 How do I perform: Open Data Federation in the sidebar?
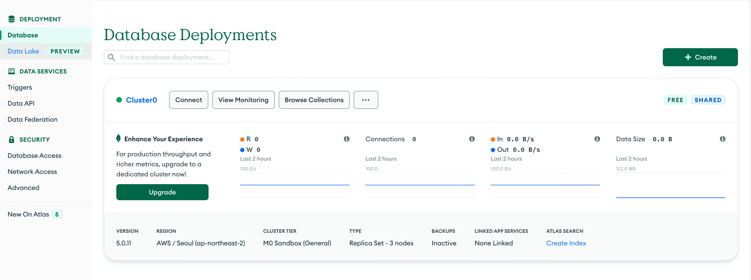[x=33, y=119]
